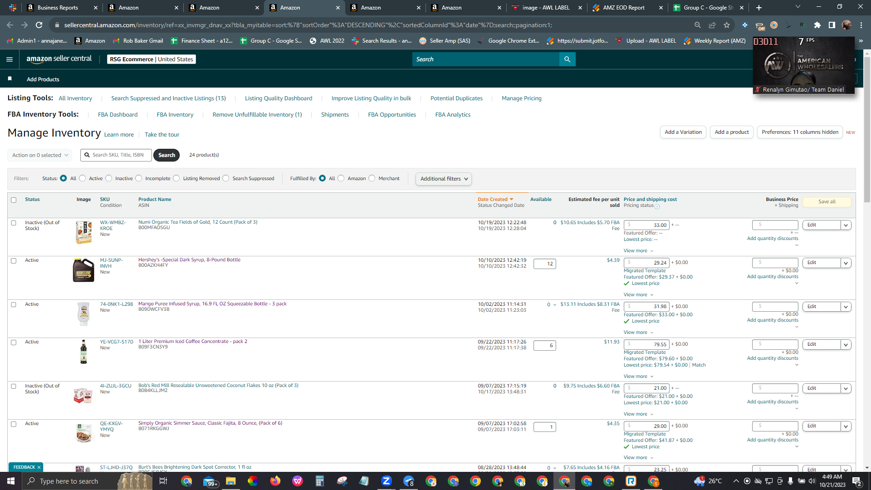Open the AWL 2022 bookmark
The image size is (871, 490).
pyautogui.click(x=327, y=41)
